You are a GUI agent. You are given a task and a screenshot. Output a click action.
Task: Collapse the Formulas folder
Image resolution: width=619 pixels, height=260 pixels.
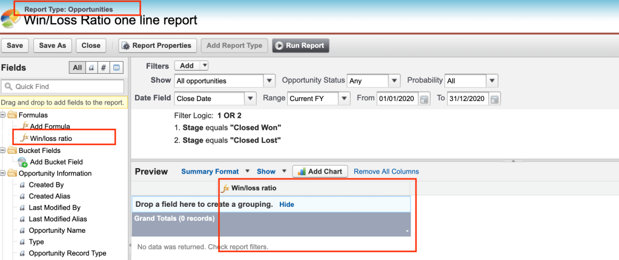pyautogui.click(x=4, y=115)
